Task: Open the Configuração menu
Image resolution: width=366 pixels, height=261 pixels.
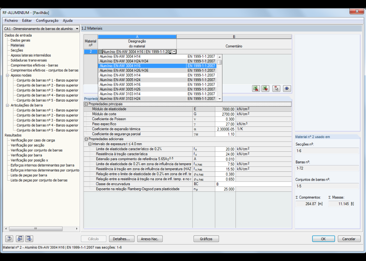Action: [x=47, y=20]
